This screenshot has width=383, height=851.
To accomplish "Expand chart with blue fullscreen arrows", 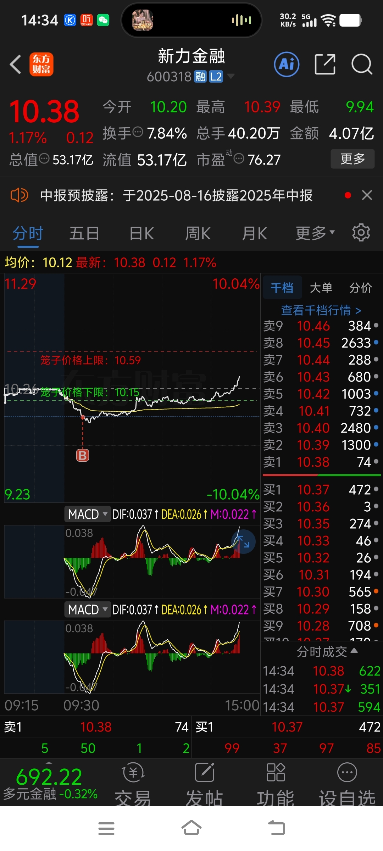I will click(243, 541).
